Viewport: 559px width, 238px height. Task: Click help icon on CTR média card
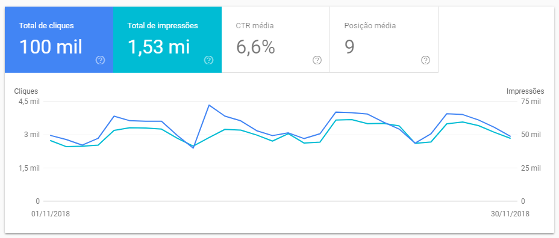pos(317,61)
